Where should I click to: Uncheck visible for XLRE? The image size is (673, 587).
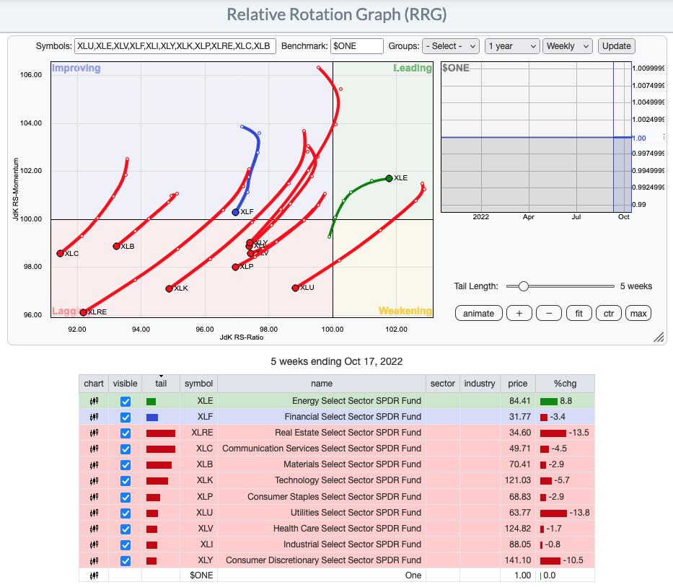point(126,433)
